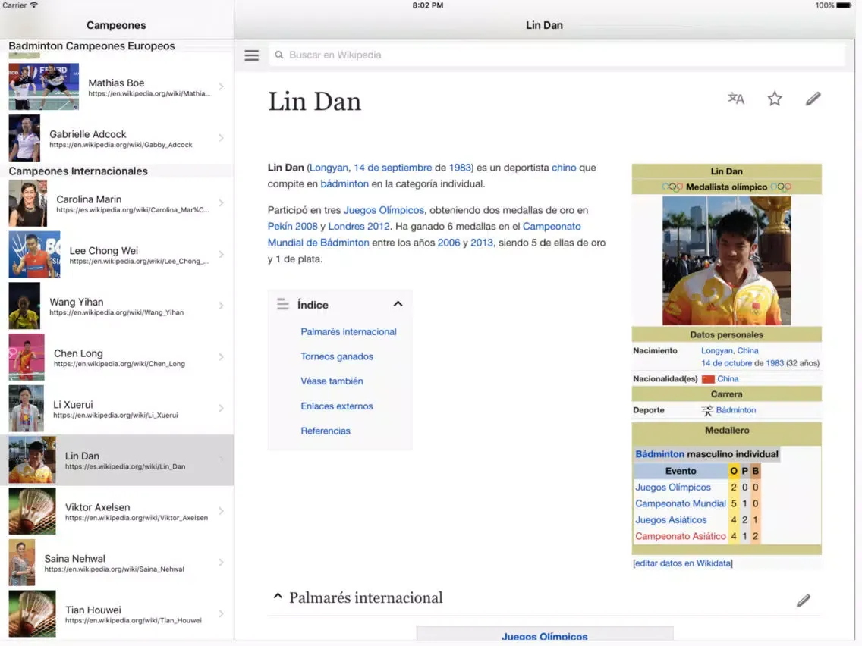This screenshot has width=862, height=646.
Task: Open Wang Yihan row chevron
Action: pos(221,306)
